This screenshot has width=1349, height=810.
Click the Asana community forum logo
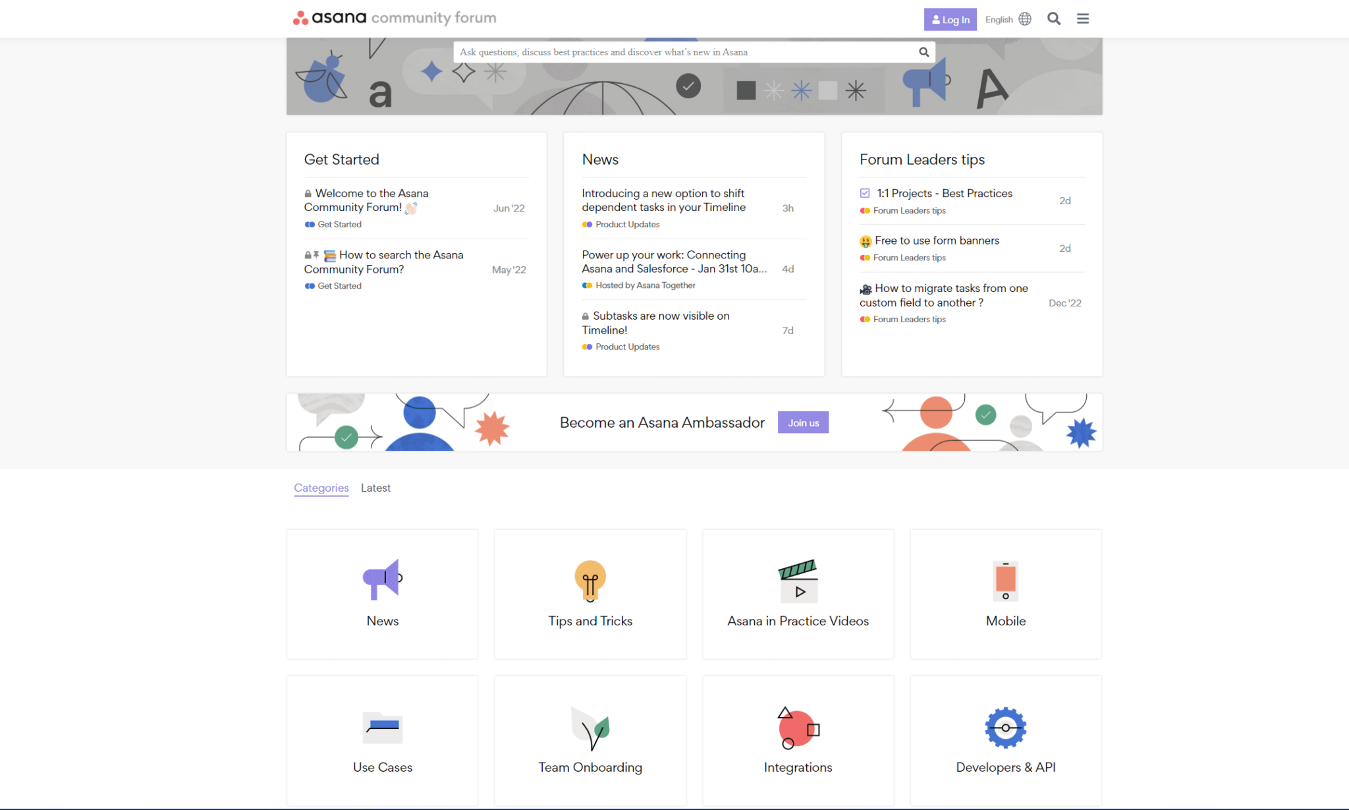click(x=394, y=17)
